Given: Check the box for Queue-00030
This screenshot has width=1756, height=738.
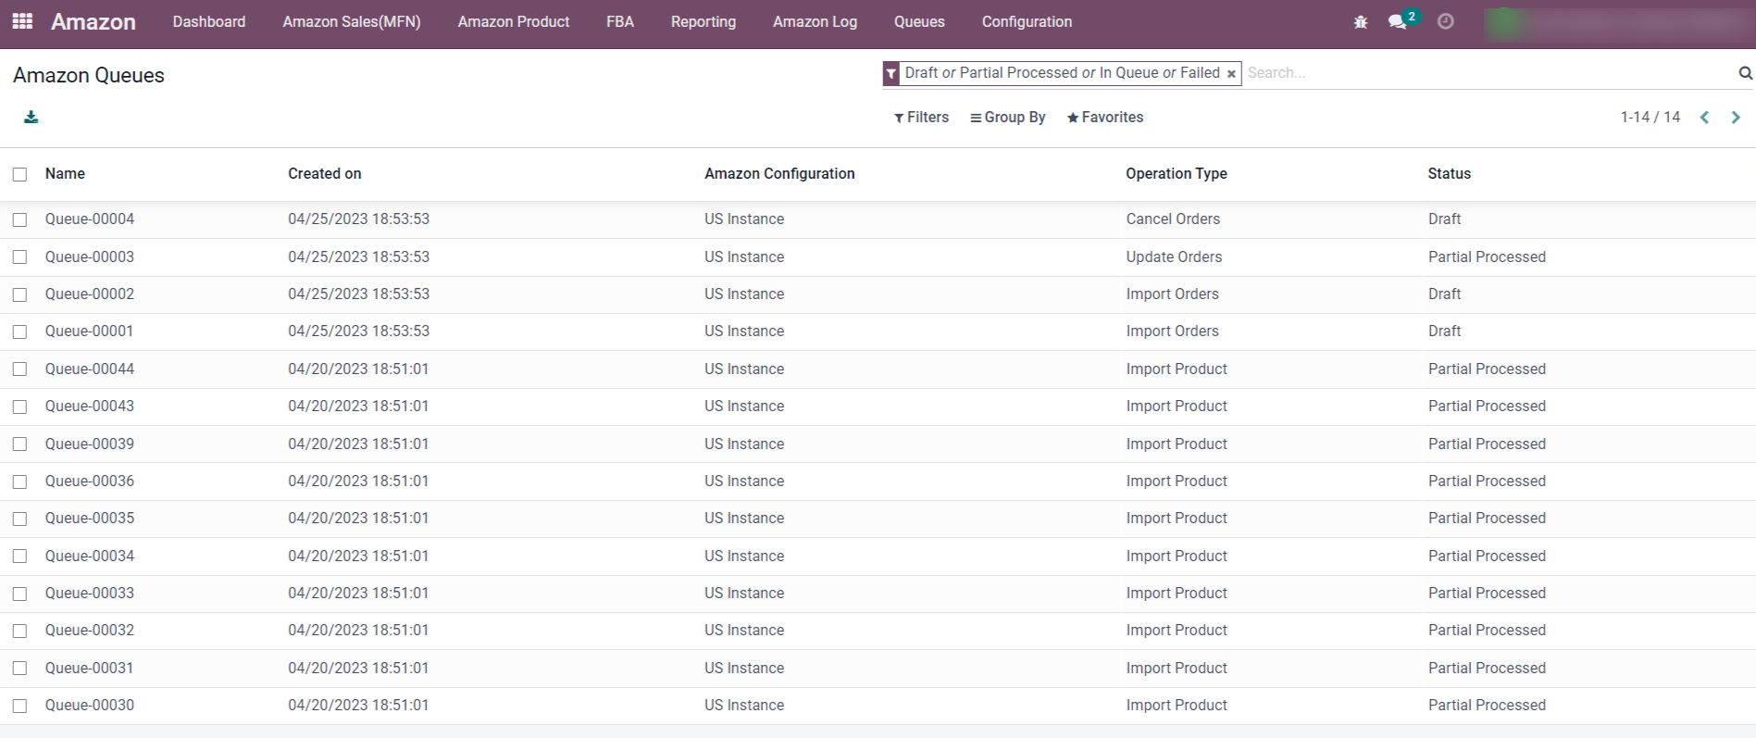Looking at the screenshot, I should click(x=19, y=706).
